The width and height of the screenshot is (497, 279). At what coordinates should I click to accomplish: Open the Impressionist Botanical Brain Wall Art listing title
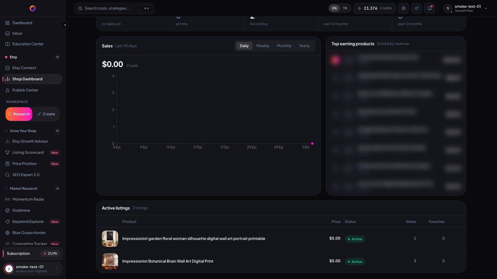tap(168, 261)
